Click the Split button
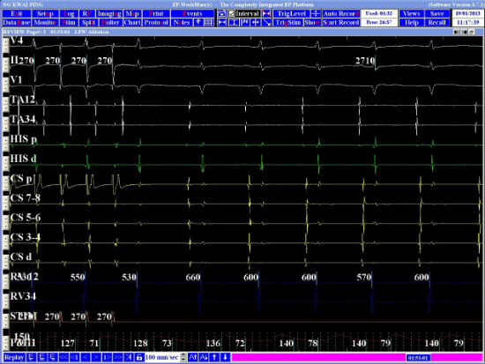Screen dimensions: 485x364 (89, 23)
